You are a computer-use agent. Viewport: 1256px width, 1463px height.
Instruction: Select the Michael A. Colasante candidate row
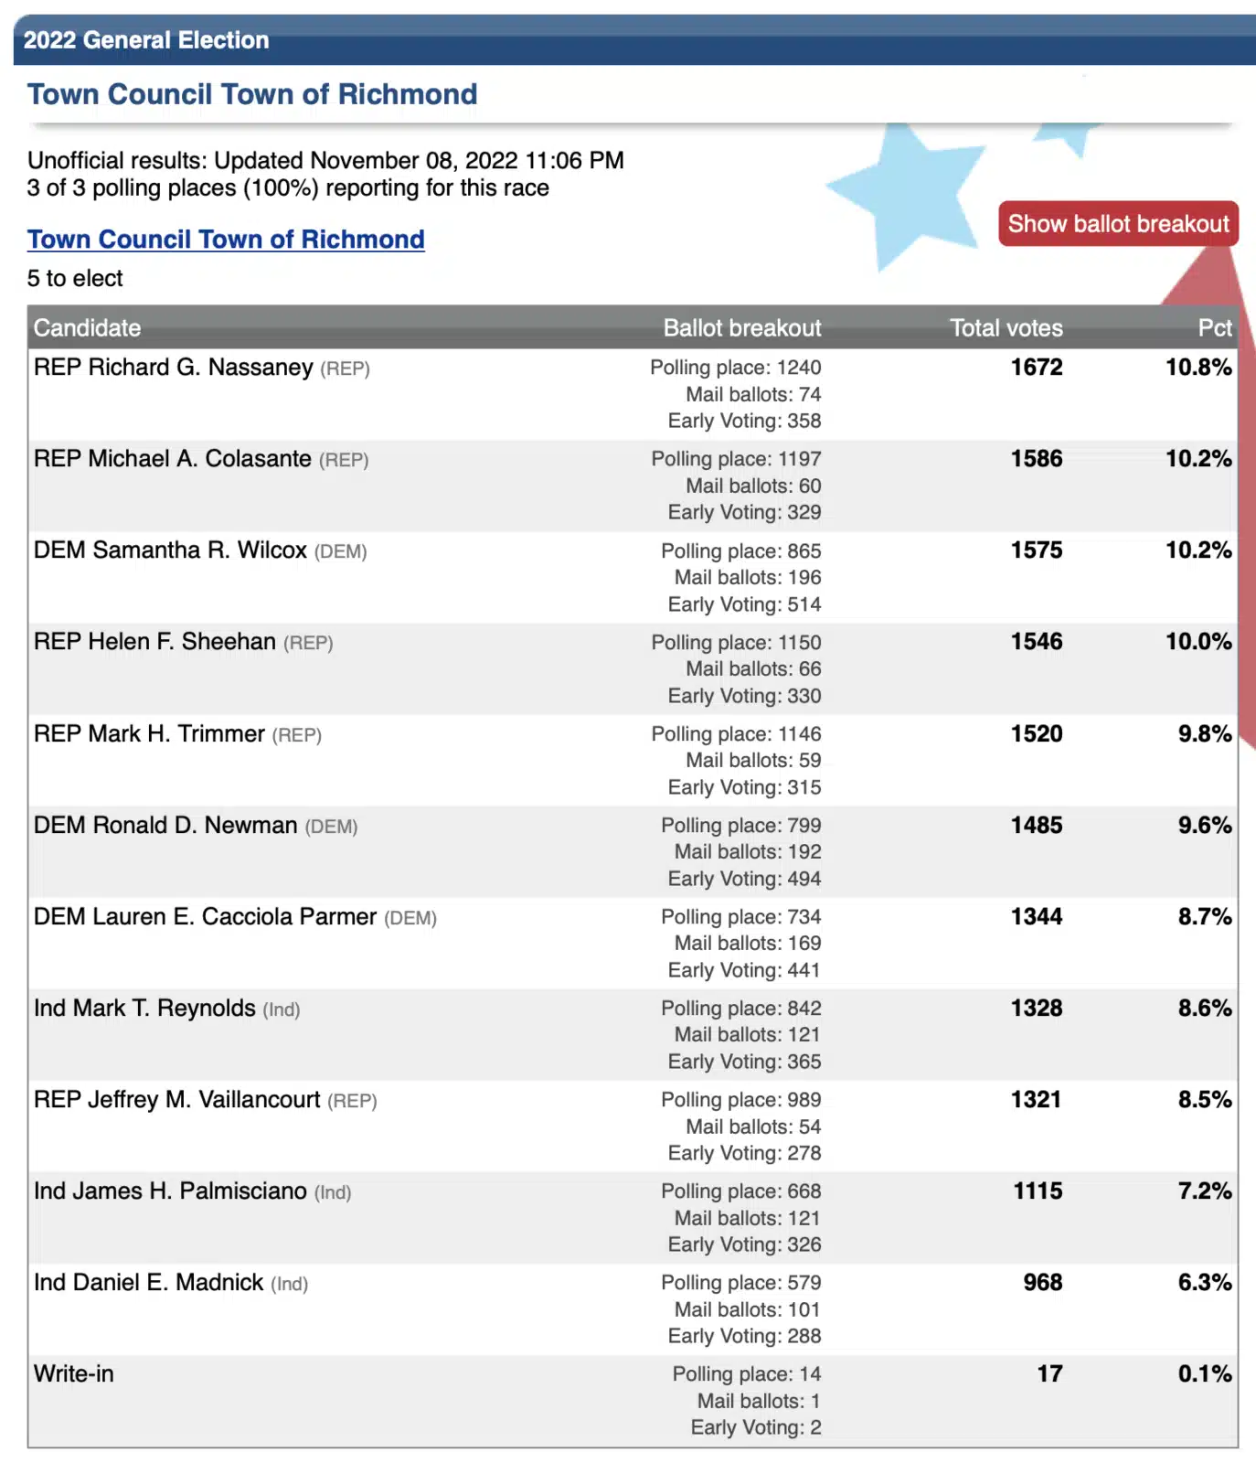point(633,486)
